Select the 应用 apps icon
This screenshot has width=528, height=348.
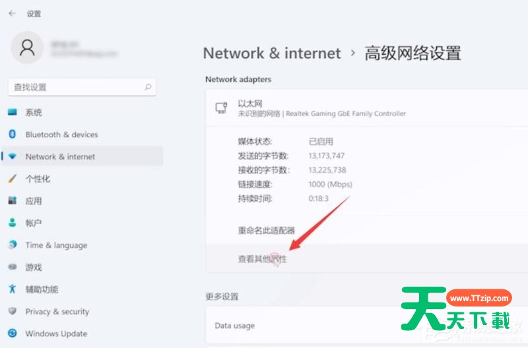[x=13, y=201]
